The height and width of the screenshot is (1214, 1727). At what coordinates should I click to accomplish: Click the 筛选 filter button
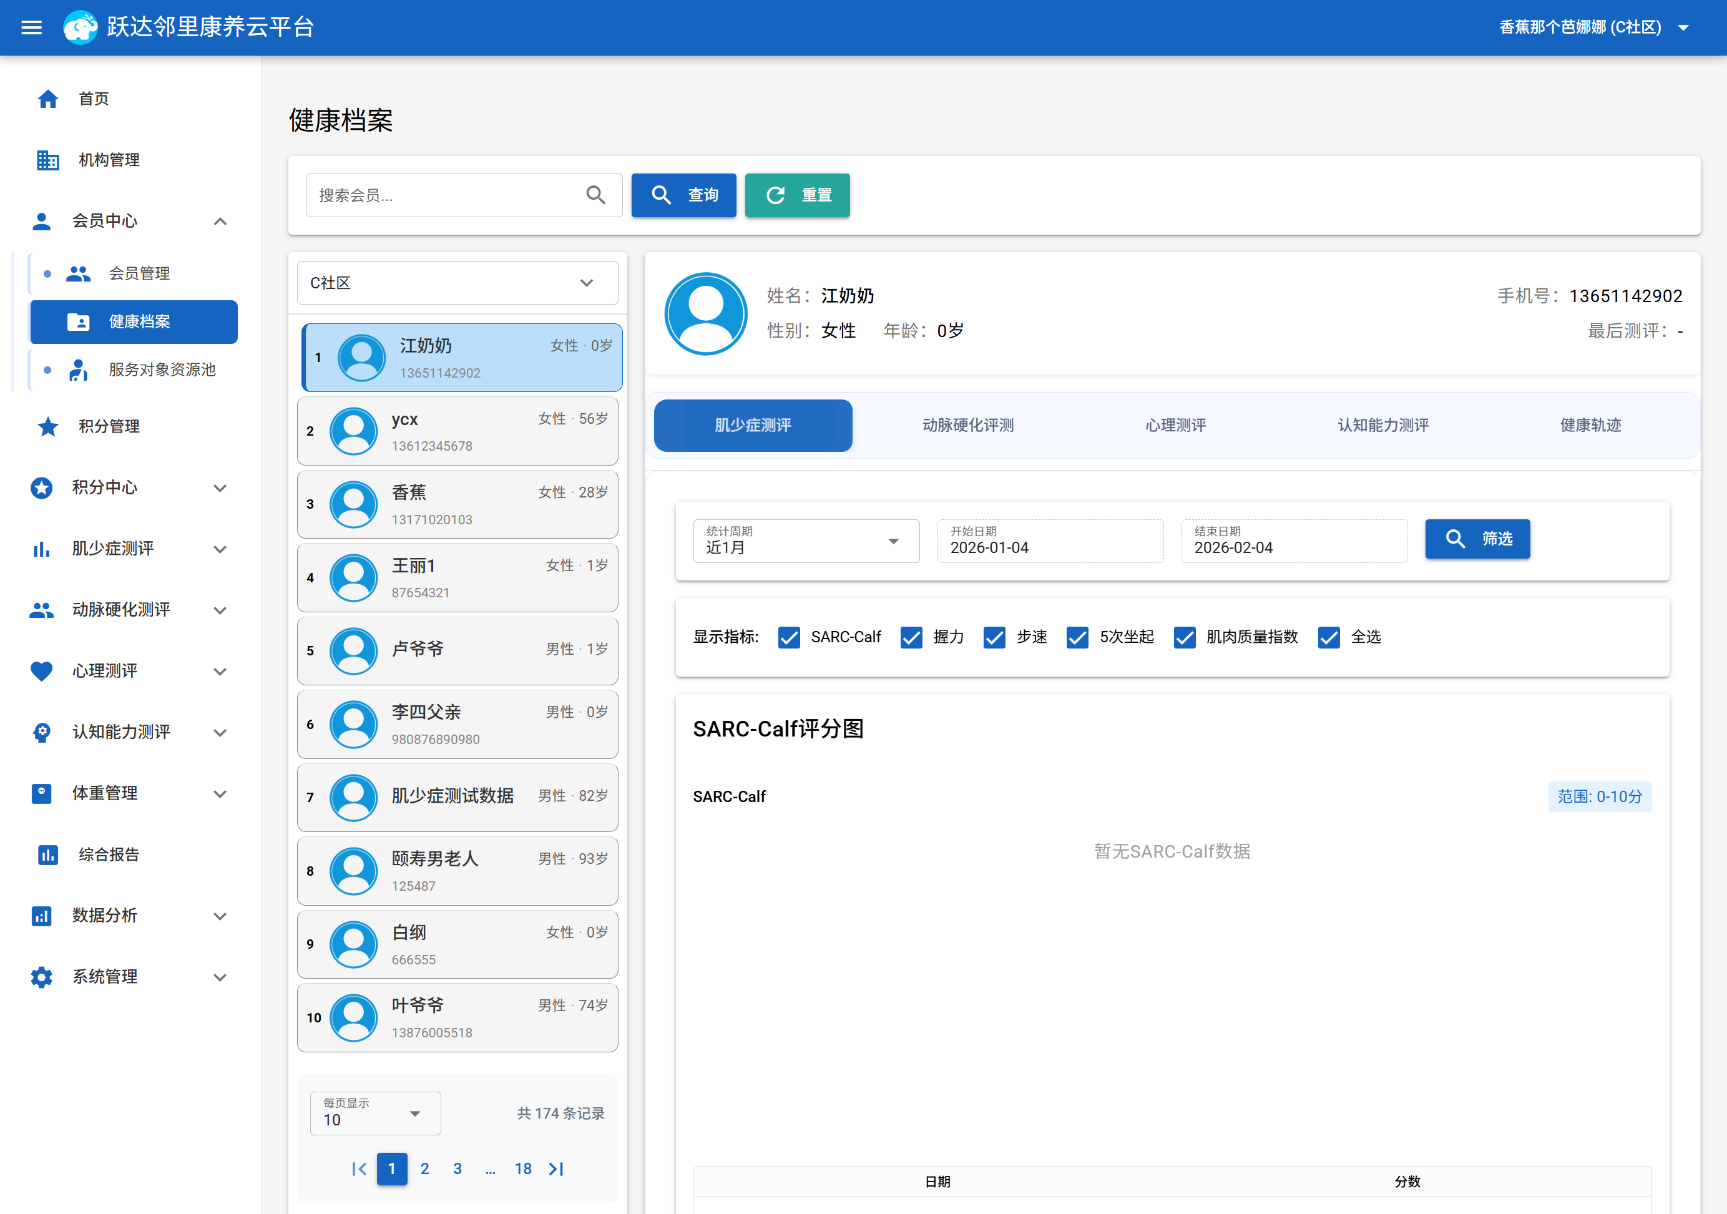pyautogui.click(x=1477, y=539)
